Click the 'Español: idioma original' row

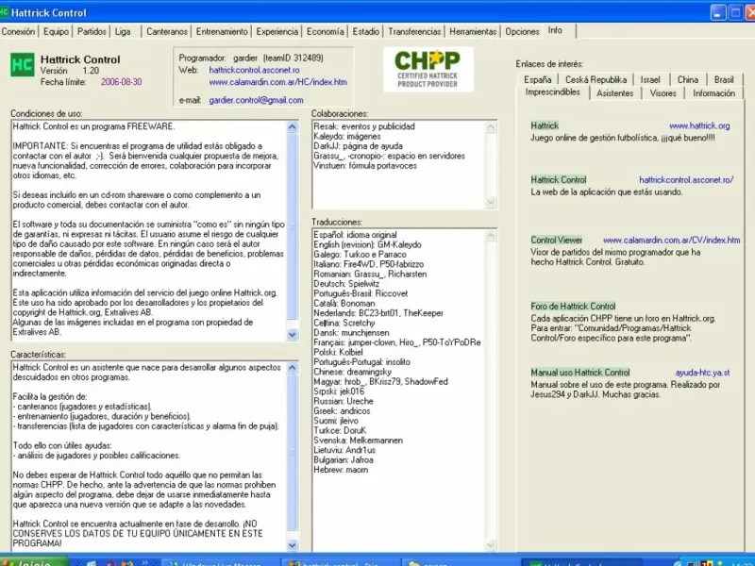356,235
